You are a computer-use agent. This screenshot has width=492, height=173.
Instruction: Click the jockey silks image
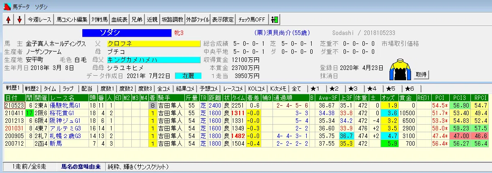pyautogui.click(x=400, y=70)
